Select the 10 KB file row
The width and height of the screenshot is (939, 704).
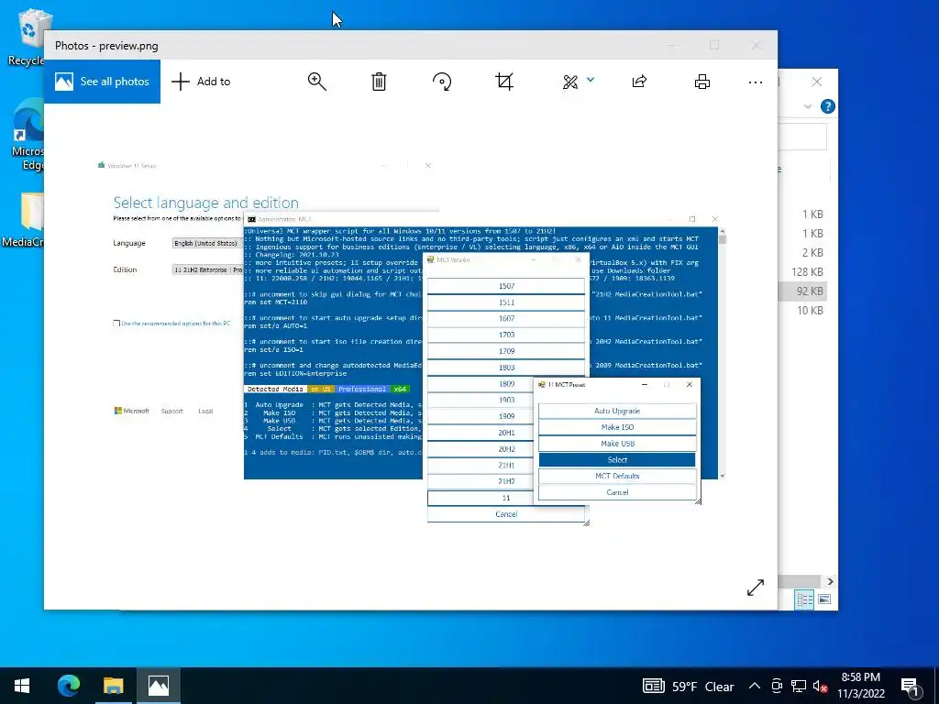click(802, 310)
